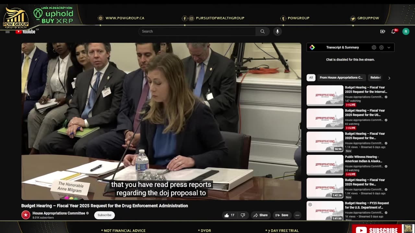Click the red SUBSCRIBE overlay button
Viewport: 415px width, 233px height.
tap(377, 229)
